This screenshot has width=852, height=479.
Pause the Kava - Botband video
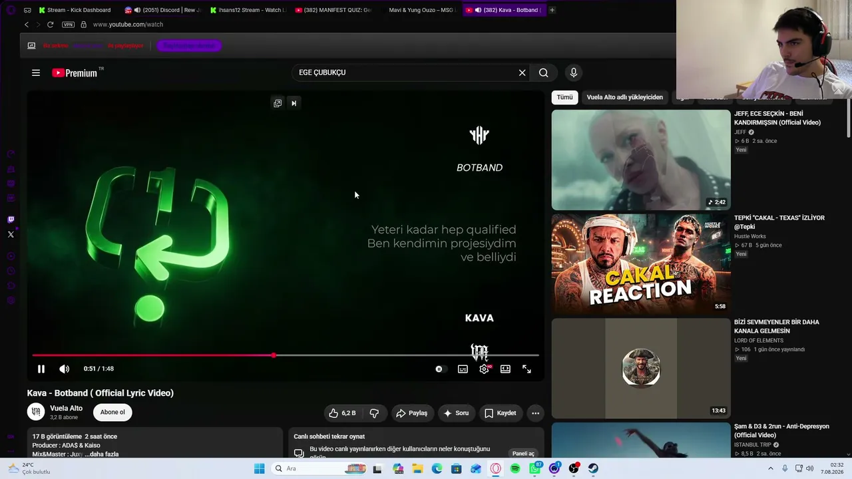(x=41, y=369)
